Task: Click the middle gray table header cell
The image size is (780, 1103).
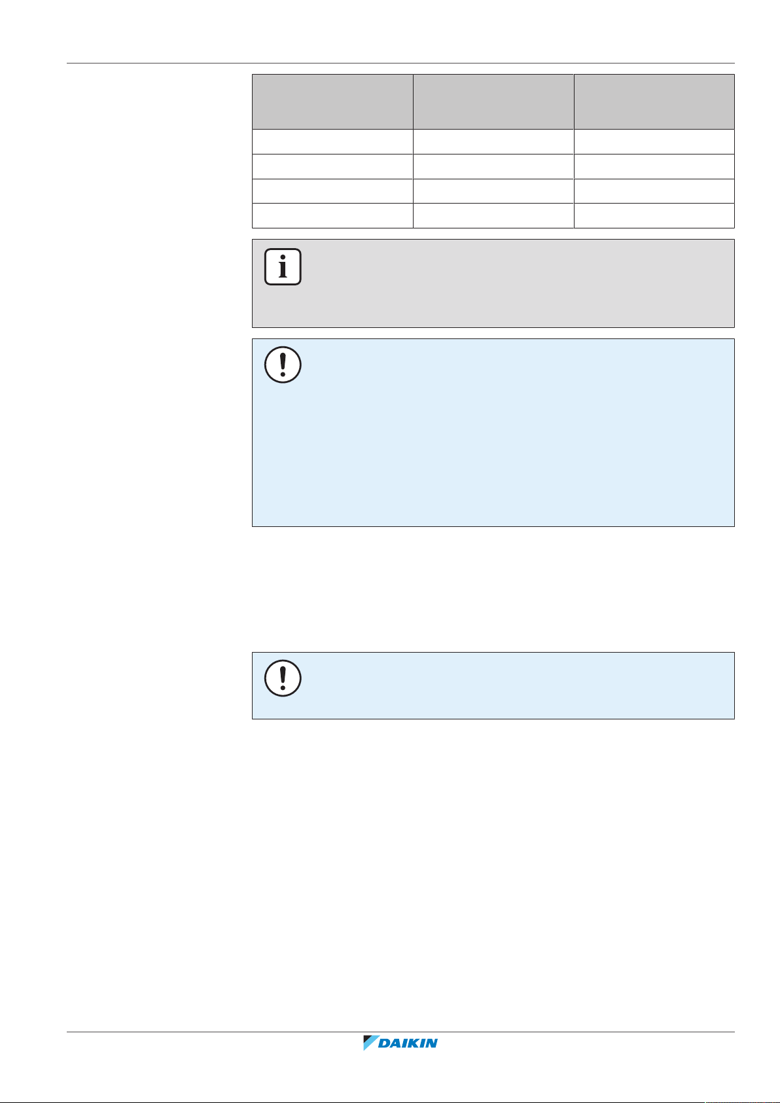Action: (493, 101)
